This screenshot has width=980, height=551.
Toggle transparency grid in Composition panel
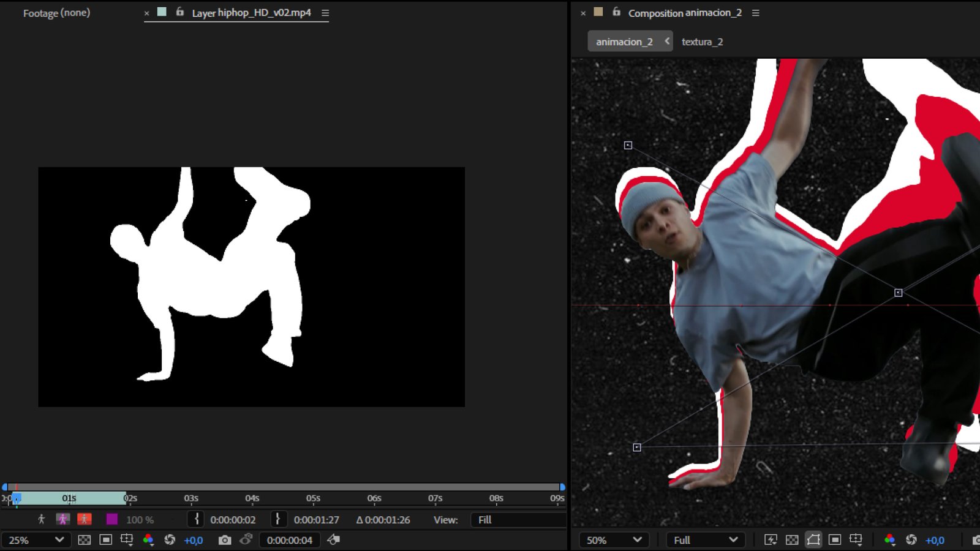pos(792,540)
